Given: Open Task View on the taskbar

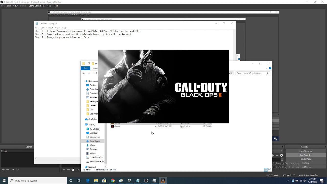Looking at the screenshot, I should click(x=79, y=181).
